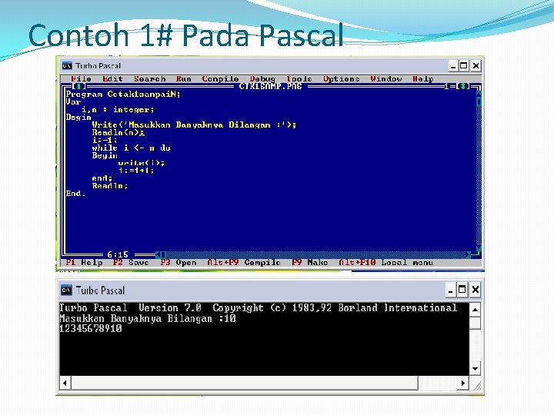Click the 'Turbo Pascal Version 7.0' copyright line
This screenshot has height=415, width=554.
(x=259, y=307)
